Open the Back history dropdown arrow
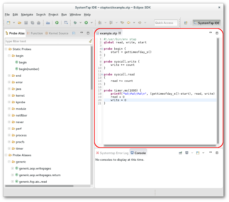This screenshot has height=202, width=229. pos(134,23)
